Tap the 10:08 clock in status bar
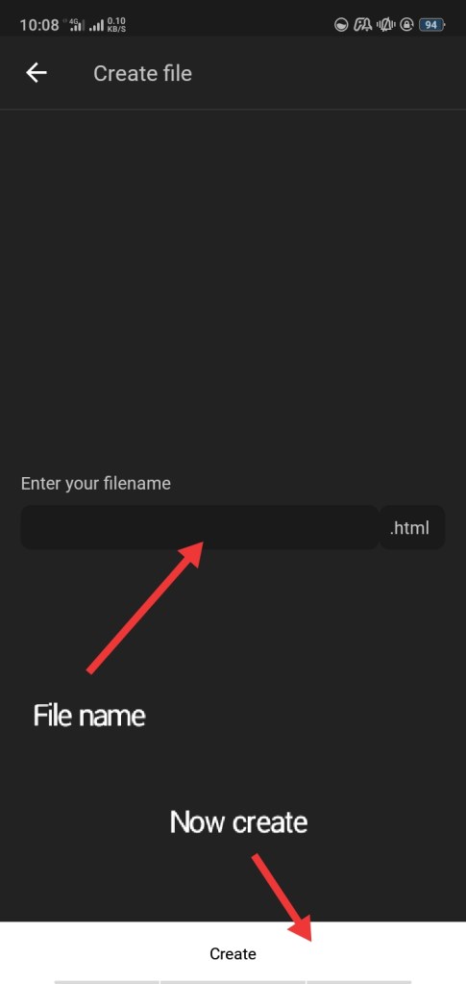This screenshot has width=466, height=984. [39, 25]
